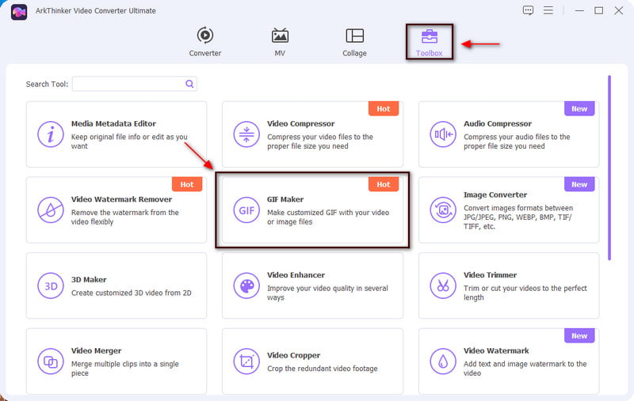Image resolution: width=634 pixels, height=401 pixels.
Task: Open Audio Compressor tool title
Action: point(498,123)
